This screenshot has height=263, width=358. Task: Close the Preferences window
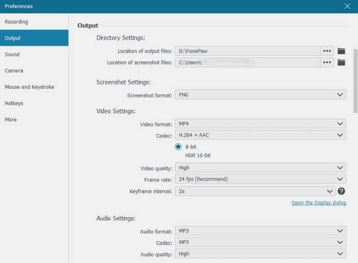[347, 6]
